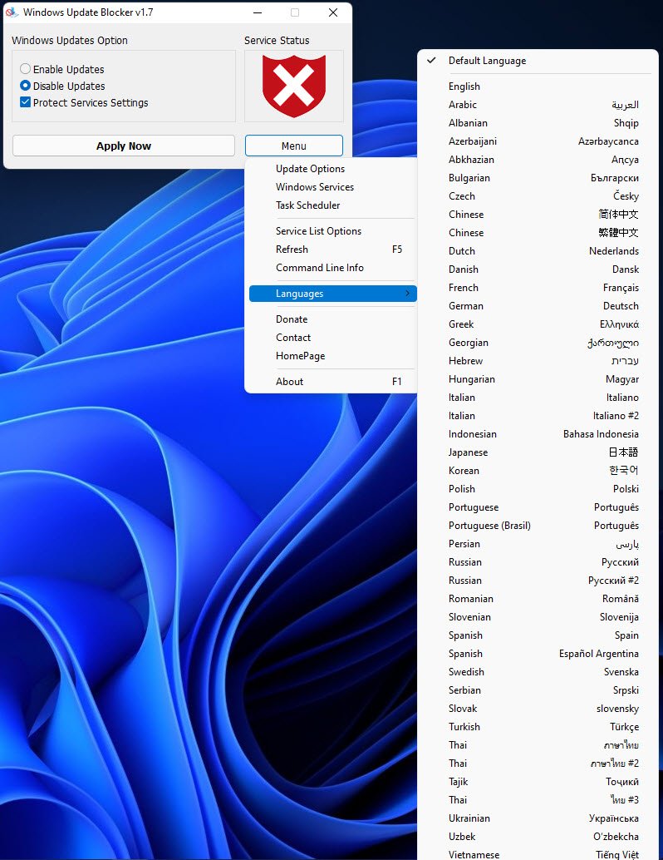The height and width of the screenshot is (860, 663).
Task: Select Japanese language
Action: point(538,452)
